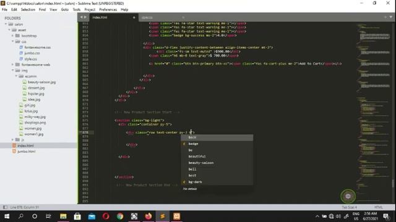Screen dimensions: 396x222
Task: Open the Find menu
Action: 42,10
